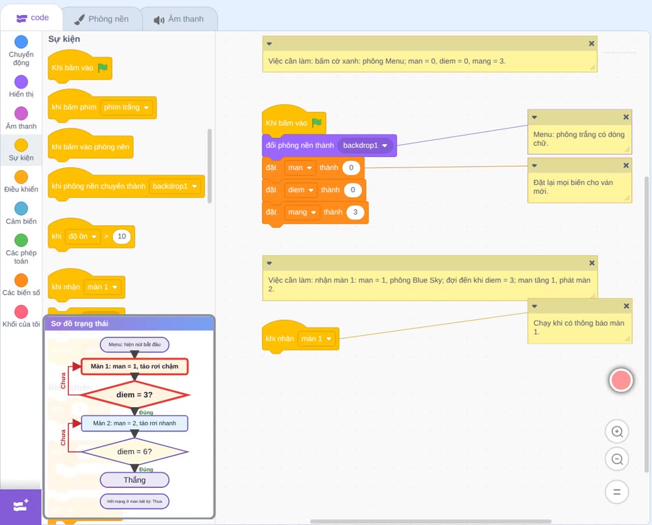Viewport: 652px width, 525px height.
Task: Open màn 1 dropdown in workspace khi nhận block
Action: tap(316, 339)
